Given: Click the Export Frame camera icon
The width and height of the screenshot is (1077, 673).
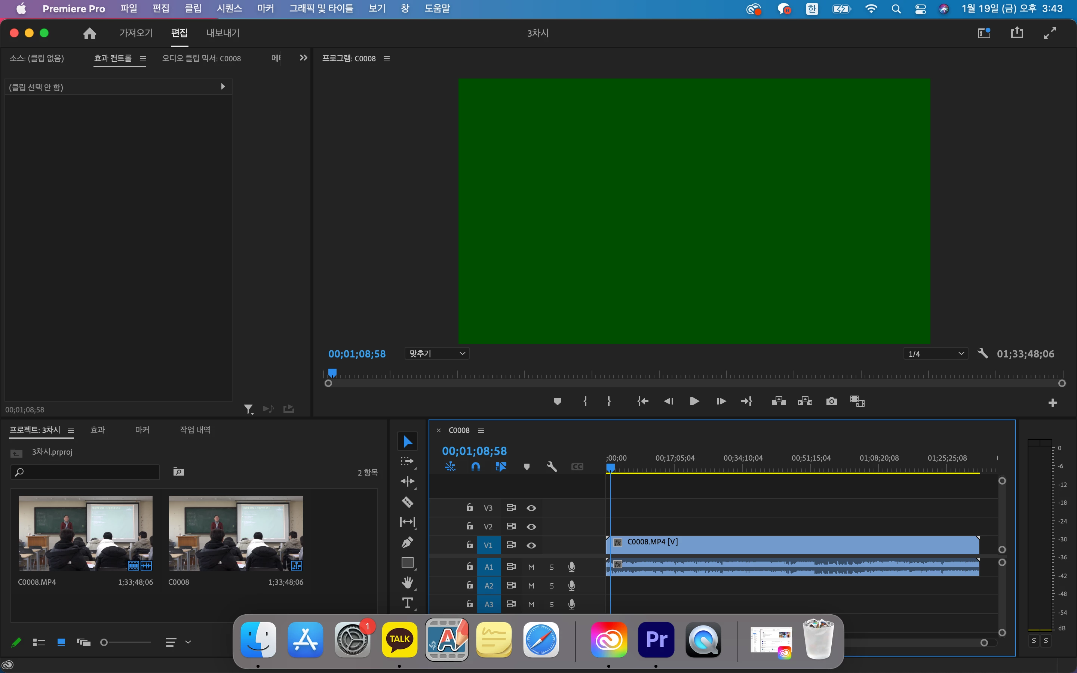Looking at the screenshot, I should click(x=831, y=402).
